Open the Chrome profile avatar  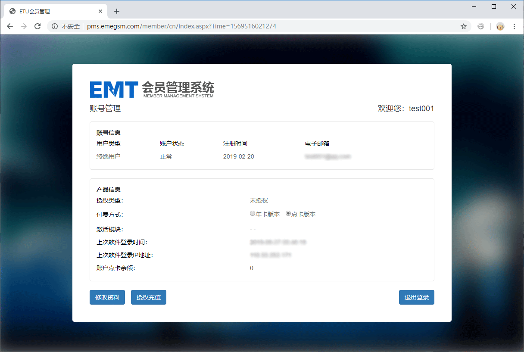[500, 26]
